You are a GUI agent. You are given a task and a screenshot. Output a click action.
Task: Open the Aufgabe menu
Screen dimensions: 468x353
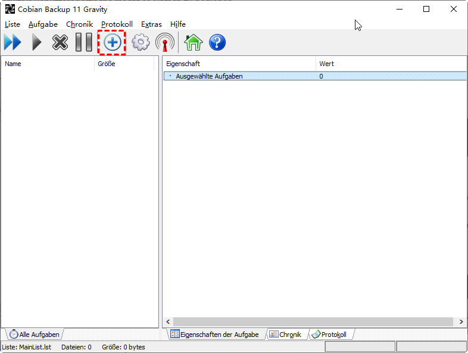[43, 24]
